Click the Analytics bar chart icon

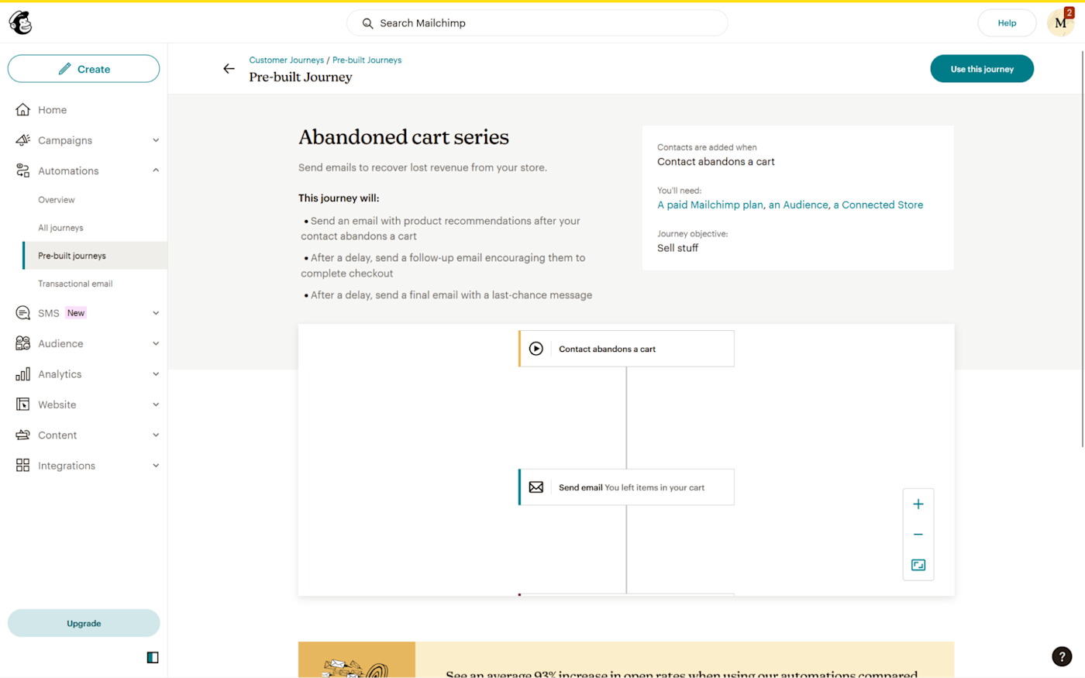tap(23, 374)
